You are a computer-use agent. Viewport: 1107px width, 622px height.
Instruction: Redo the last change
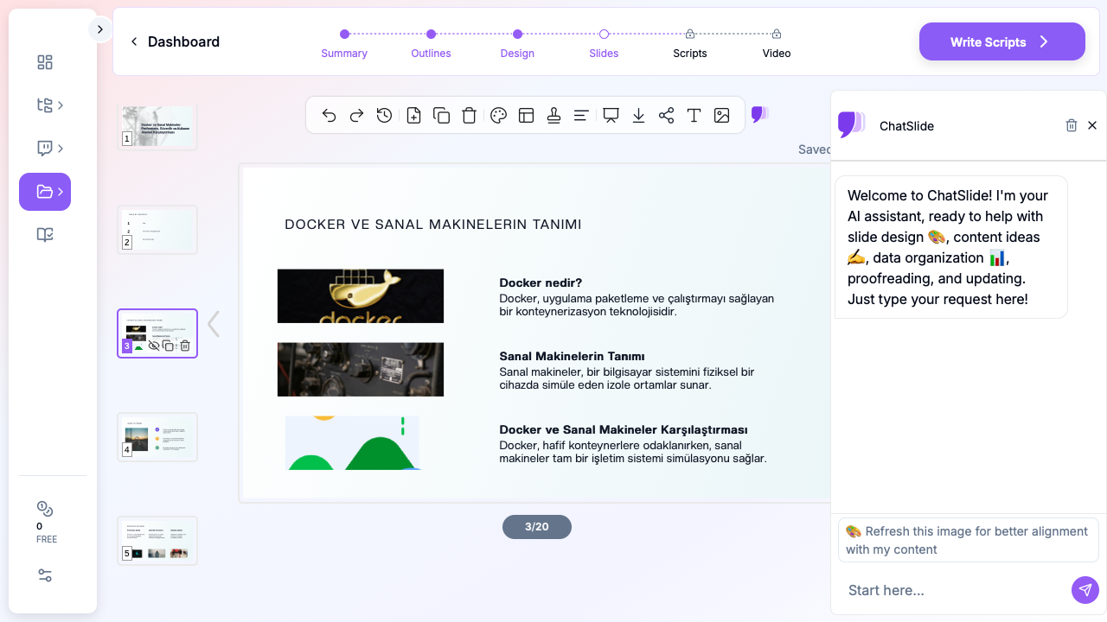(x=356, y=115)
